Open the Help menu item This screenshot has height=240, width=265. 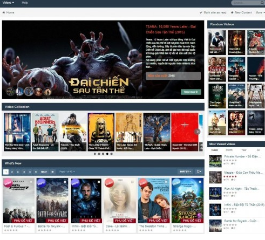coord(25,3)
